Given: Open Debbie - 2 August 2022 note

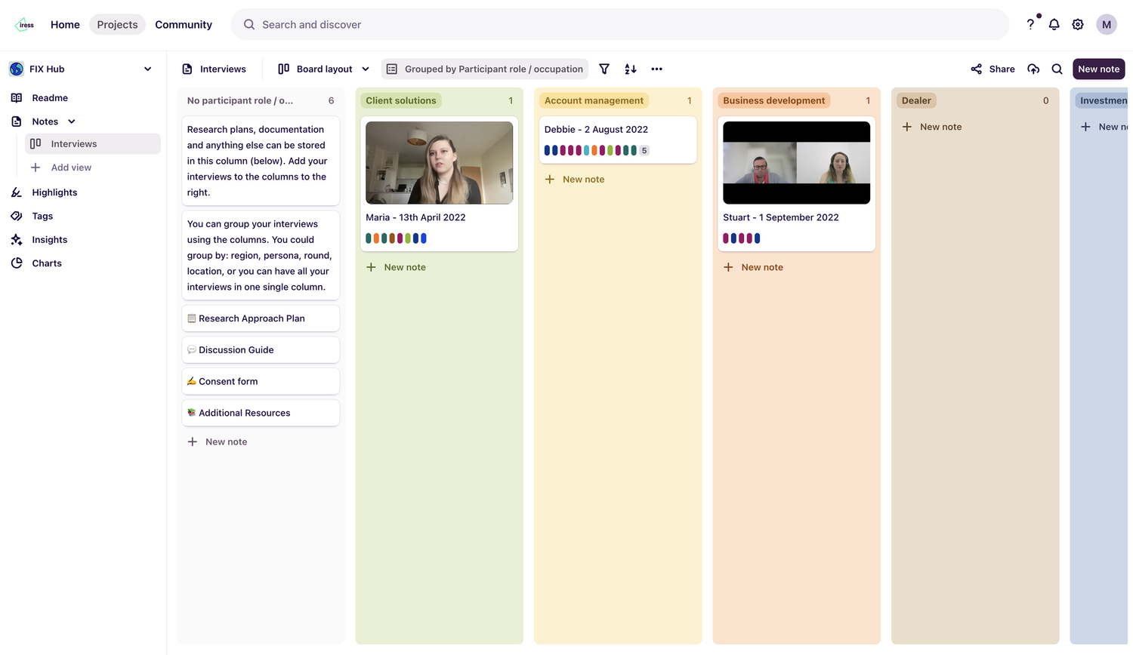Looking at the screenshot, I should point(618,140).
